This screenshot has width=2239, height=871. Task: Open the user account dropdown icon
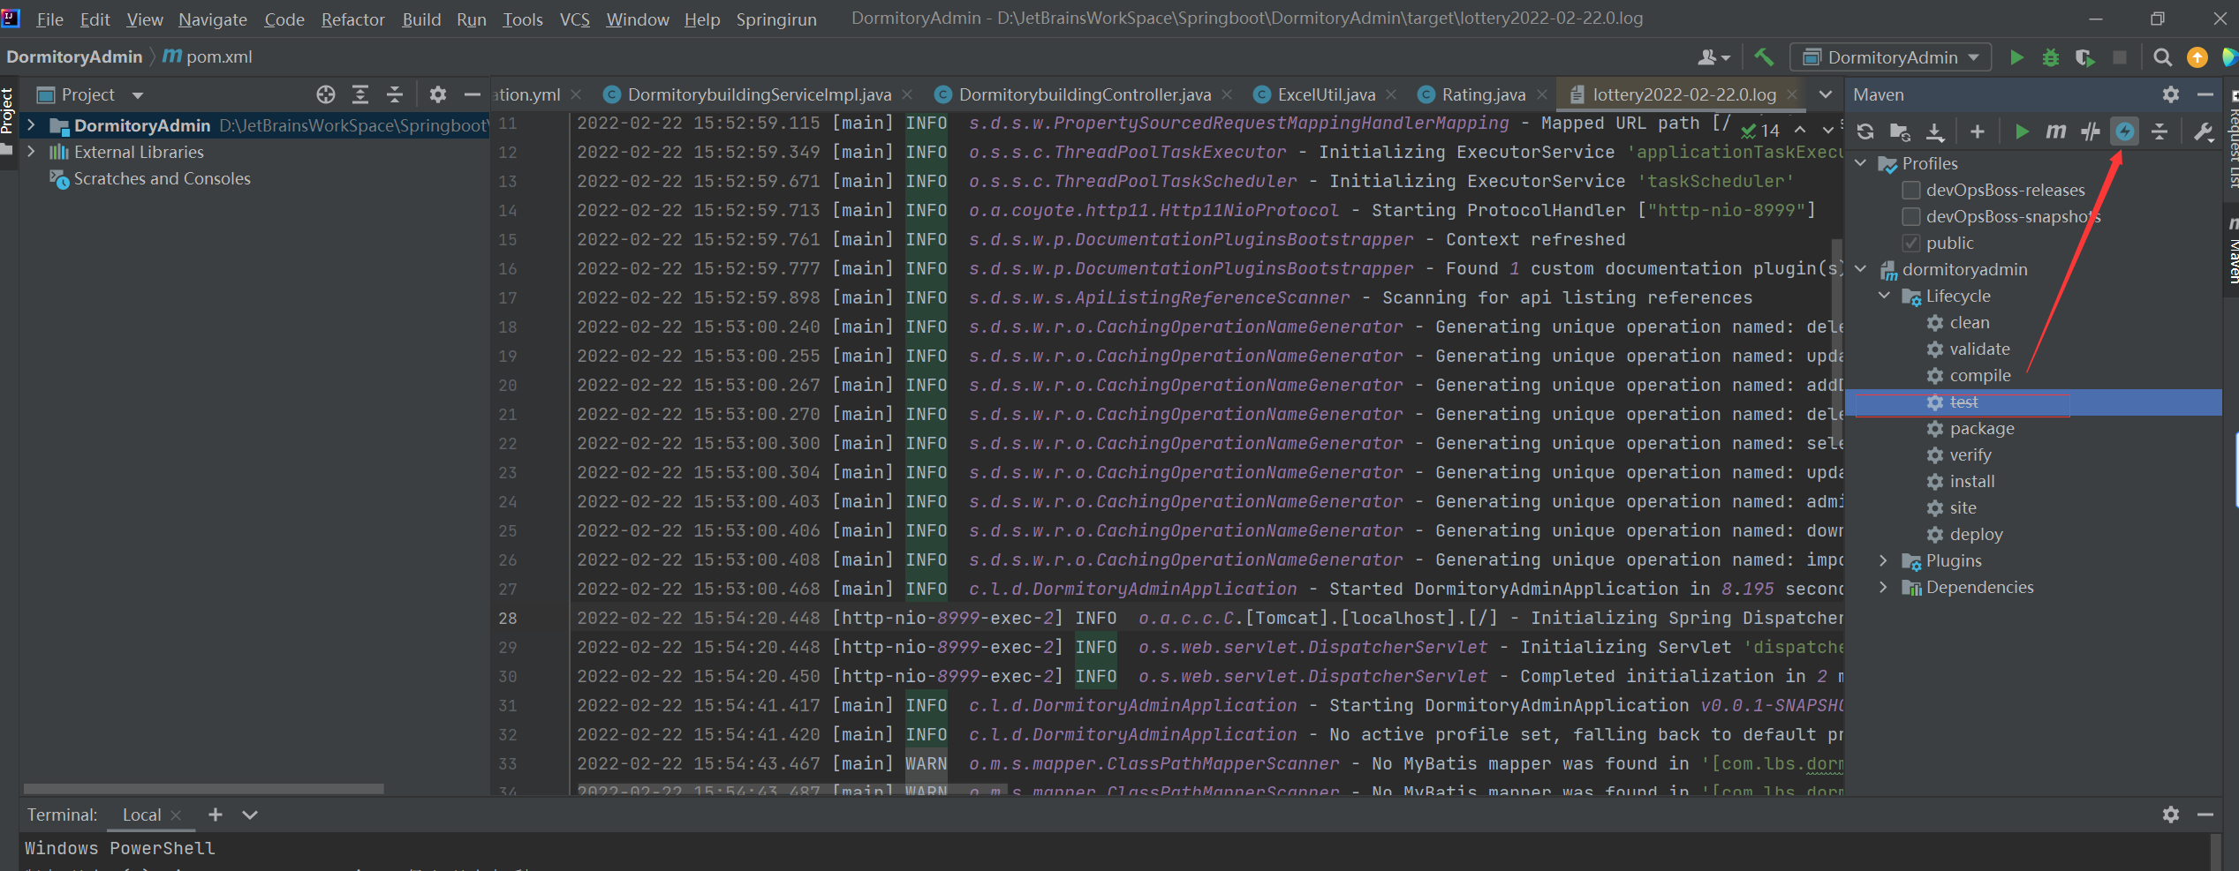coord(1713,57)
